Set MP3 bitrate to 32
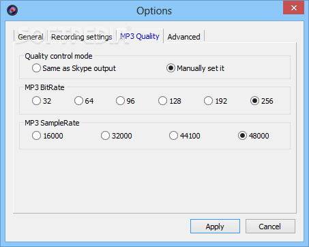 pos(42,101)
